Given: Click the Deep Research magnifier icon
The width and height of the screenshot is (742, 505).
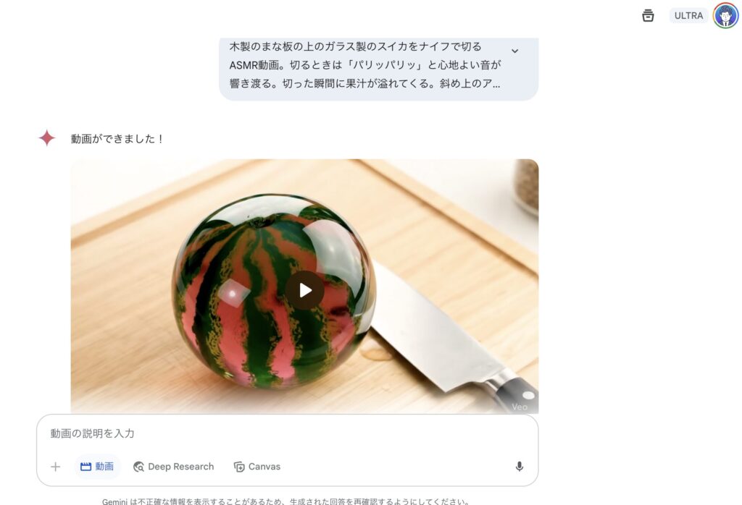Looking at the screenshot, I should click(138, 467).
